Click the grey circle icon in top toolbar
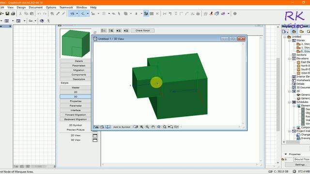This screenshot has height=174, width=310. coord(235,14)
